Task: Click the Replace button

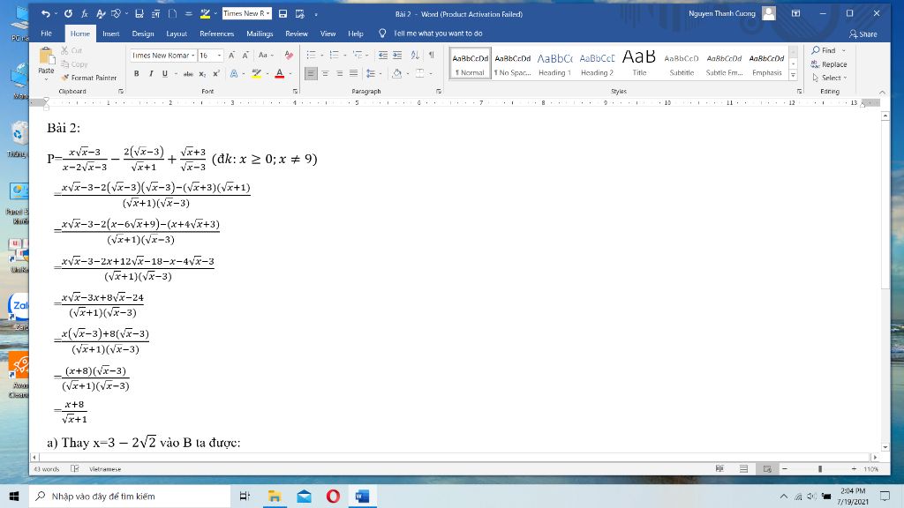Action: (x=829, y=64)
